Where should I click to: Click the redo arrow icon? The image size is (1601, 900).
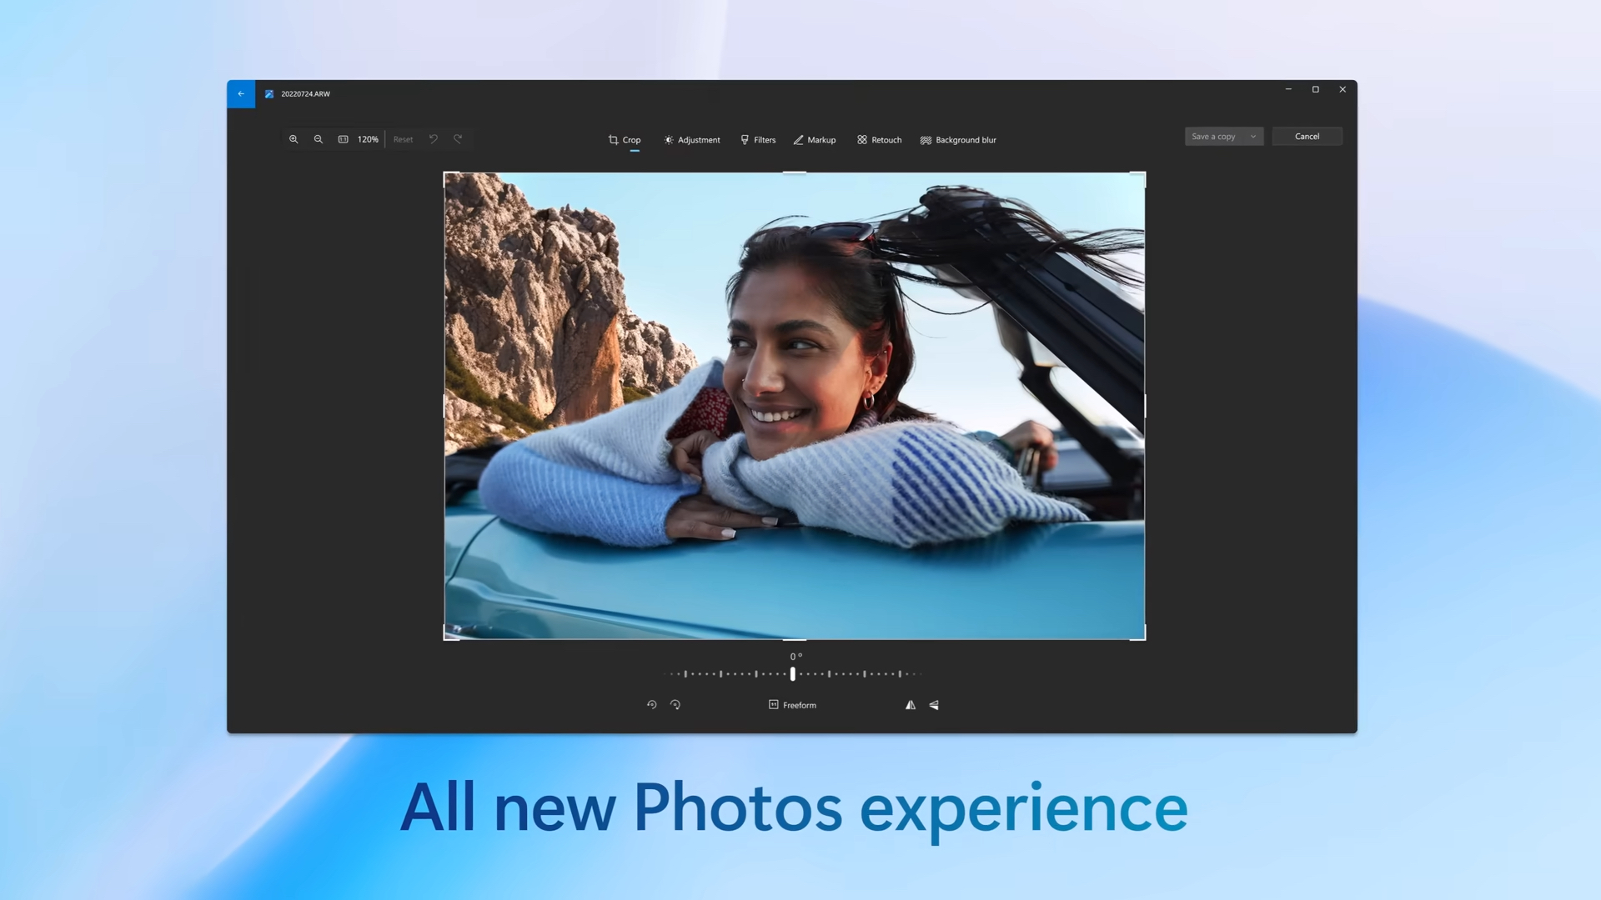(x=458, y=139)
